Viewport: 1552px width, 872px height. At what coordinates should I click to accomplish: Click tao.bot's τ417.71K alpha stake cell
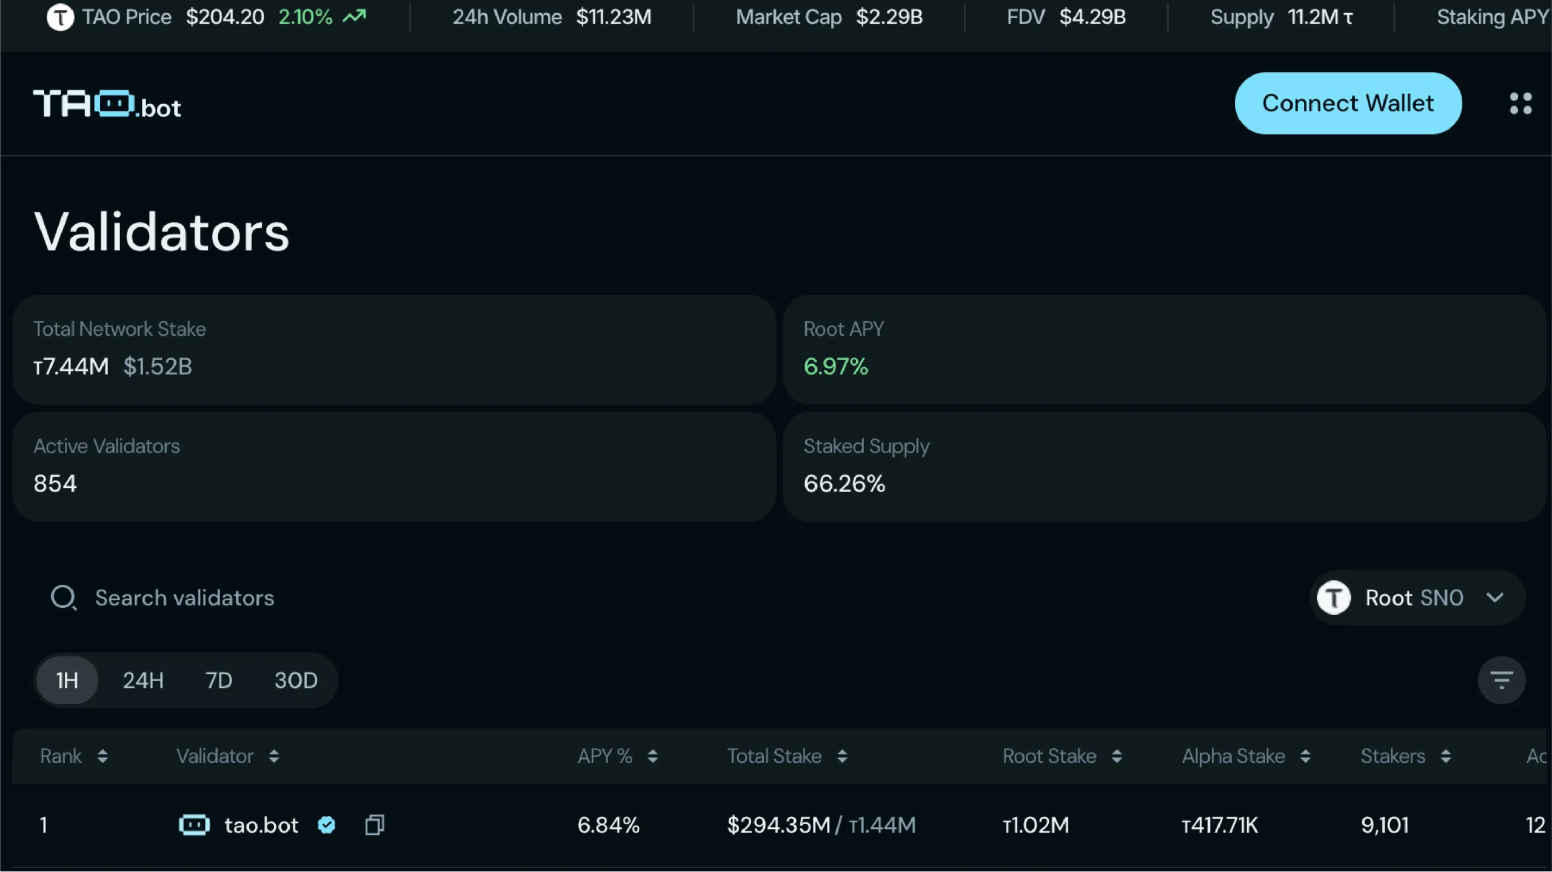1220,825
